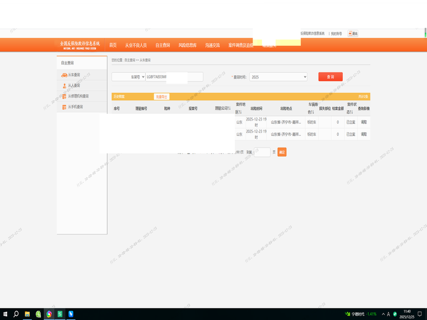The width and height of the screenshot is (427, 320).
Task: Open 风险信息库 in top navigation
Action: pyautogui.click(x=187, y=45)
